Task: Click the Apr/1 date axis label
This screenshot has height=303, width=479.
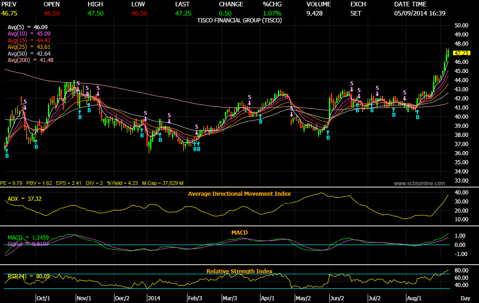Action: [268, 298]
